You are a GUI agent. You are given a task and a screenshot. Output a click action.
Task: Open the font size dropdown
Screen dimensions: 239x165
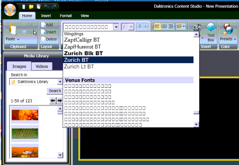click(x=131, y=27)
